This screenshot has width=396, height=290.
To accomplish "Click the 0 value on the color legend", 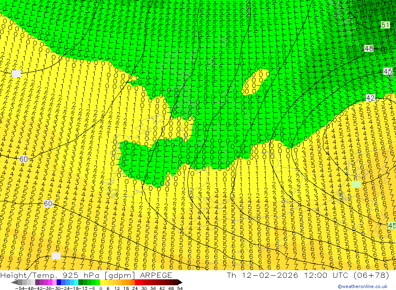I will pyautogui.click(x=101, y=288).
